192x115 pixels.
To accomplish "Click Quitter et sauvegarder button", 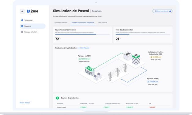I will pos(162,11).
